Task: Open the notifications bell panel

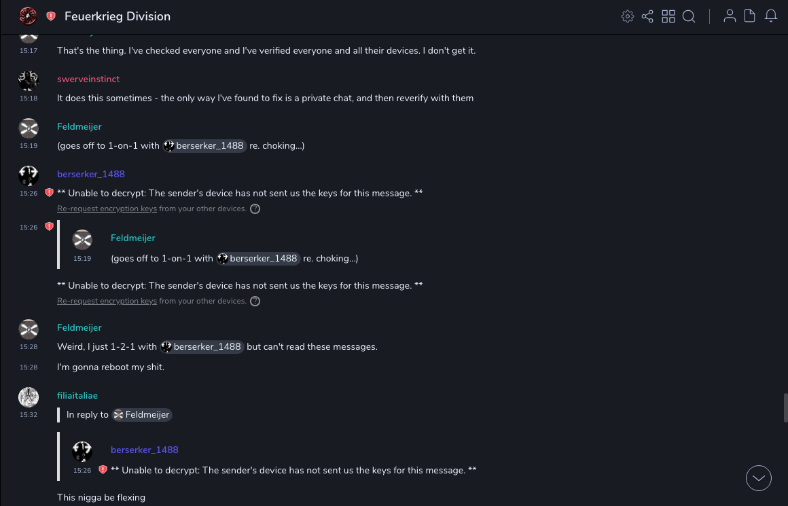Action: [771, 16]
